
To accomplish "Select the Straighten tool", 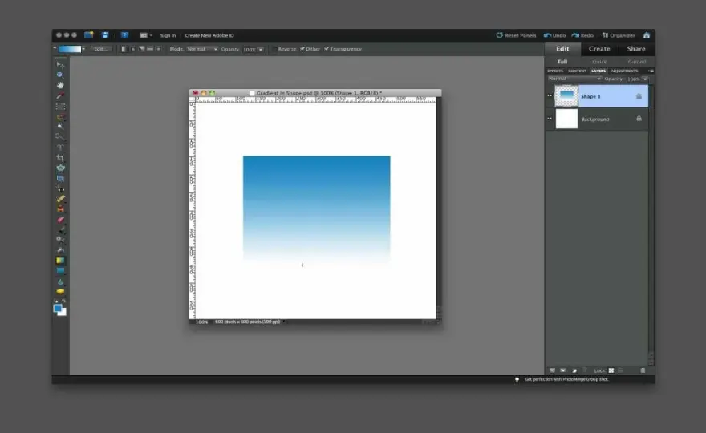I will pyautogui.click(x=60, y=179).
